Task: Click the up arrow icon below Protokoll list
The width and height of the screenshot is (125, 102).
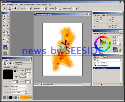Action: tap(95, 85)
